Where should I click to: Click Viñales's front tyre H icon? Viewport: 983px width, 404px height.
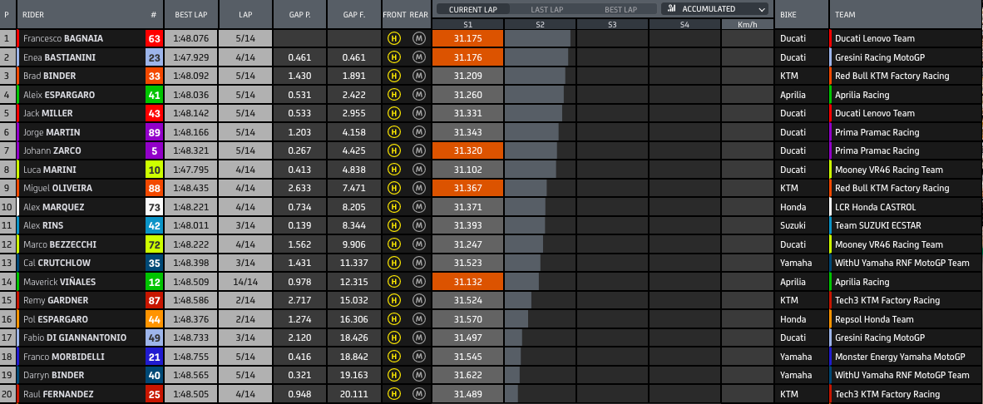(393, 282)
